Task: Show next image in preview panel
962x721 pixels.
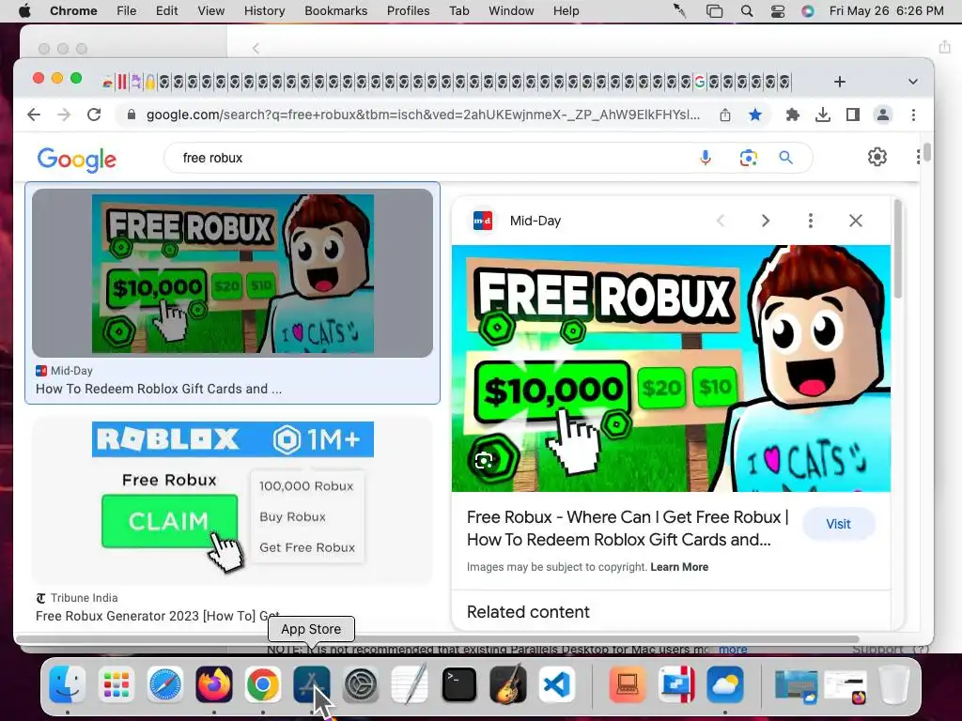Action: coord(765,221)
